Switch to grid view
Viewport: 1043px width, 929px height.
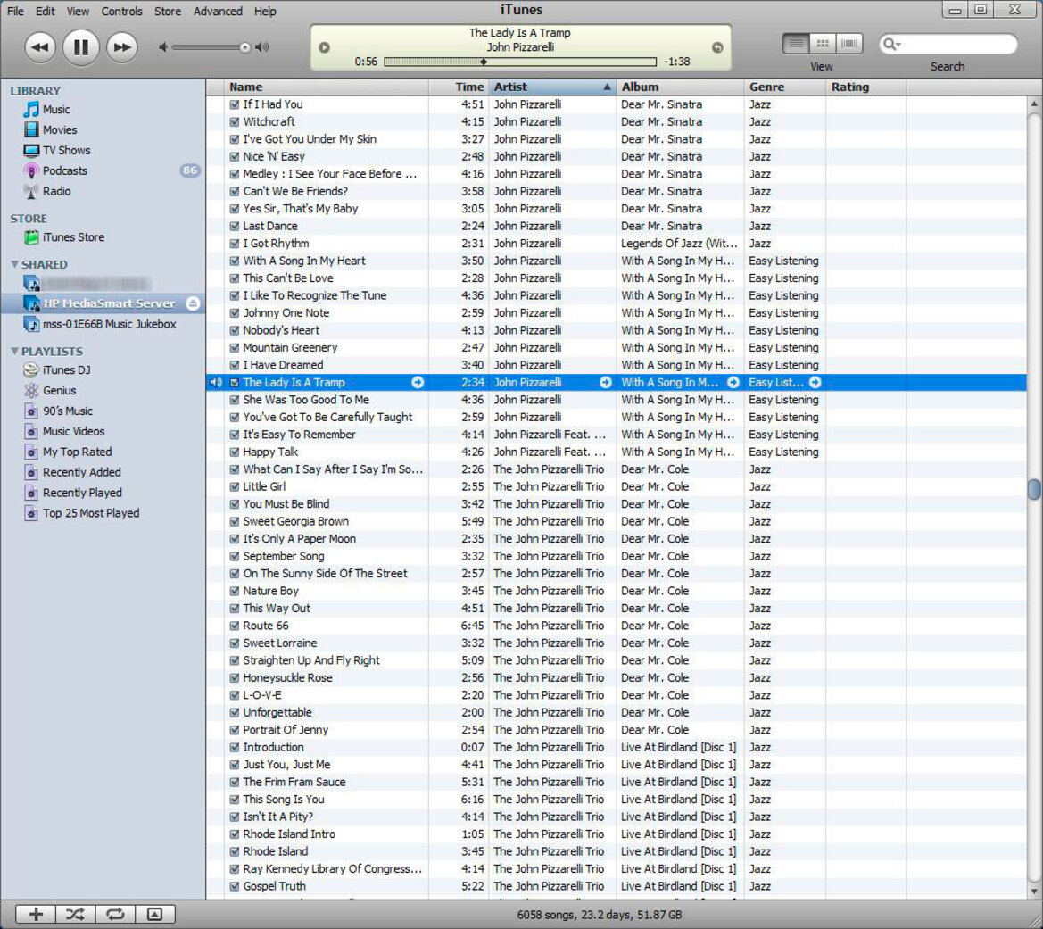pyautogui.click(x=823, y=44)
